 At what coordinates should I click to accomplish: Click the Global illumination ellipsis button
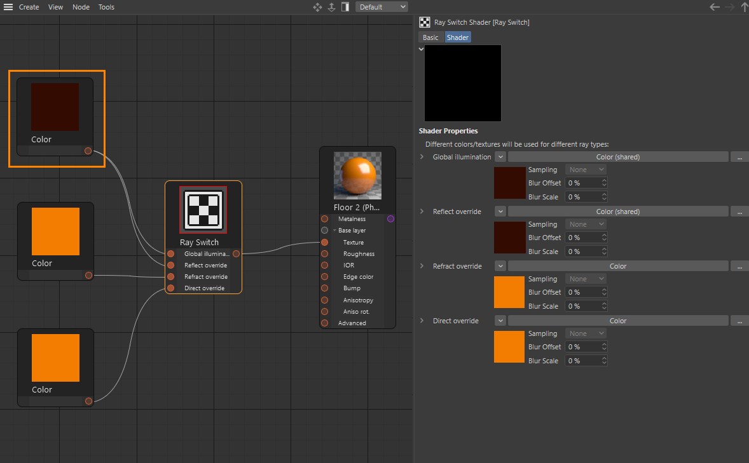tap(739, 157)
